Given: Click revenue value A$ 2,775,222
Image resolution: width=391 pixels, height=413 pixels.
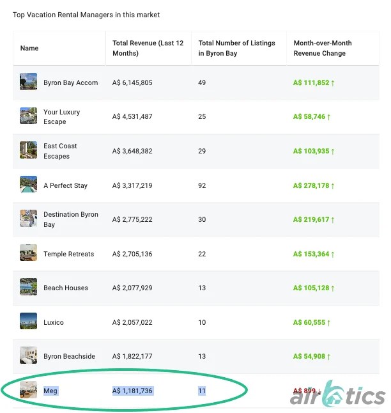Looking at the screenshot, I should point(132,219).
